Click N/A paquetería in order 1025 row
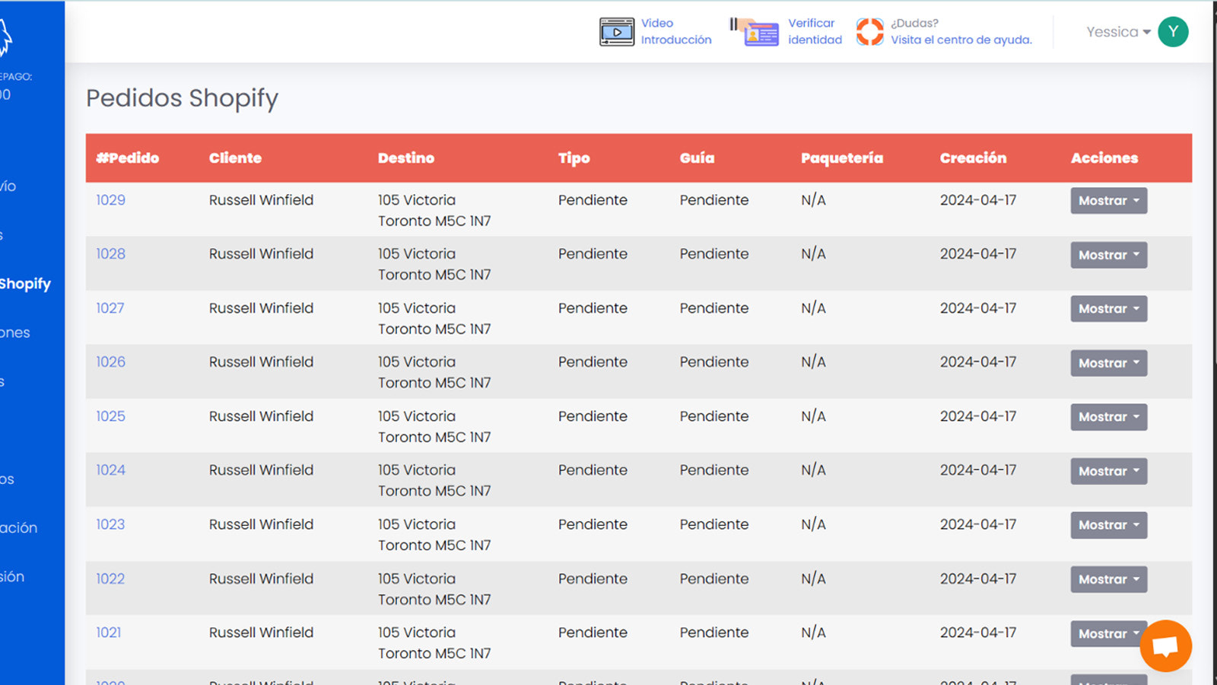 pos(813,416)
